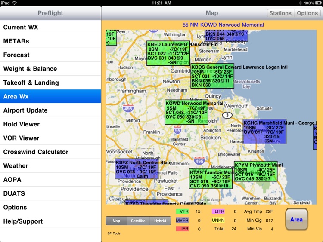Click the Woonsocket label on the map
323x242 pixels.
[119, 152]
